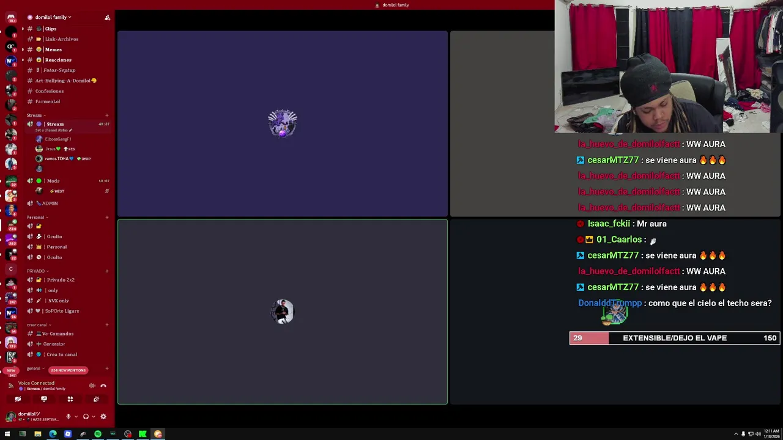Open the Confesiones channel
Image resolution: width=783 pixels, height=440 pixels.
(49, 91)
